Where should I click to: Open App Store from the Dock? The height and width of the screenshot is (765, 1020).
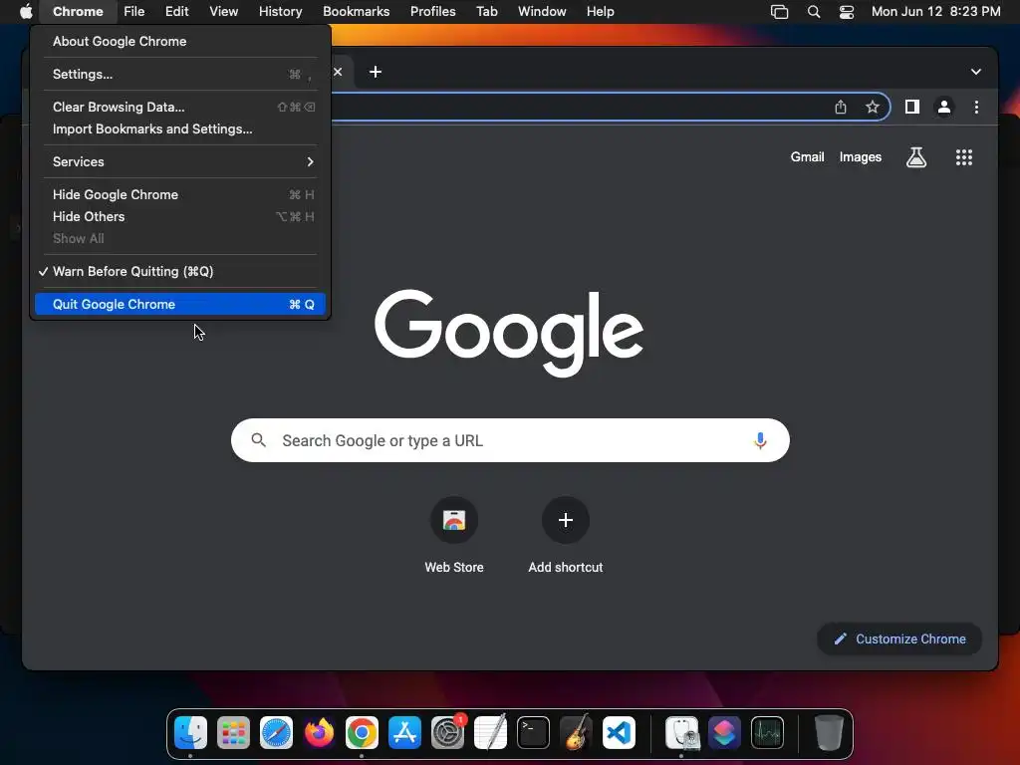pos(404,732)
